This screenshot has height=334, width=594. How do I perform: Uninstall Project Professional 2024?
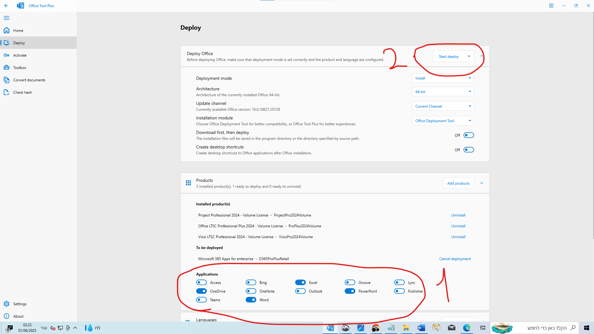tap(458, 215)
